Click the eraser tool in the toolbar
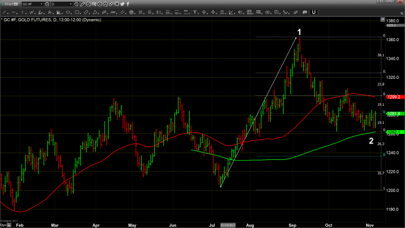The width and height of the screenshot is (405, 228). click(295, 12)
